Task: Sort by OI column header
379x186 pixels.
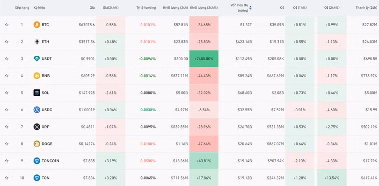Action: pyautogui.click(x=282, y=8)
